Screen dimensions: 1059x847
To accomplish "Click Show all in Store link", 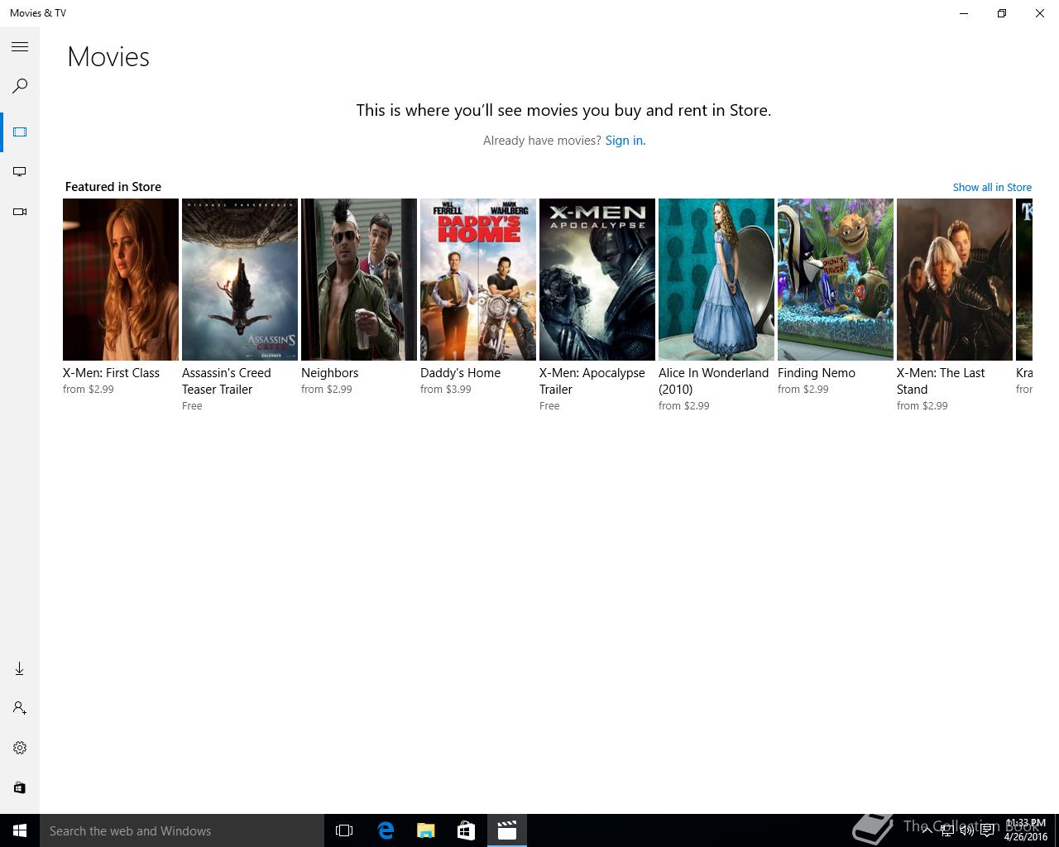I will point(992,188).
